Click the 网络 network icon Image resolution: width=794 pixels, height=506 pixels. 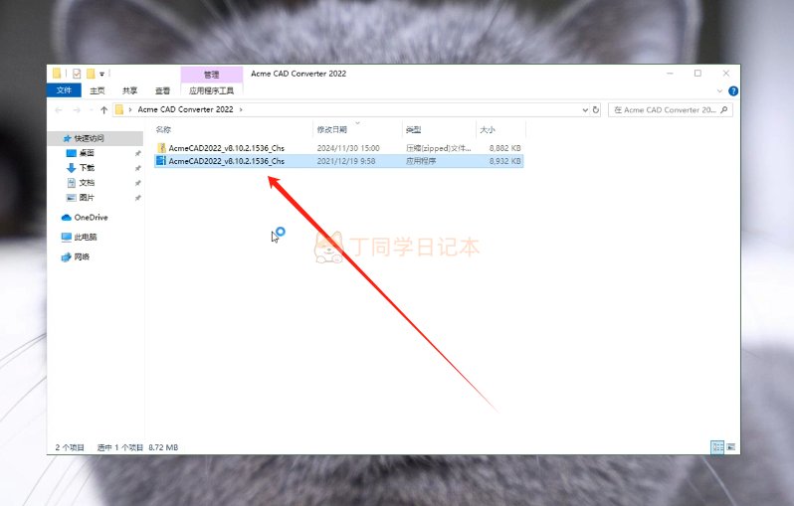click(x=67, y=257)
